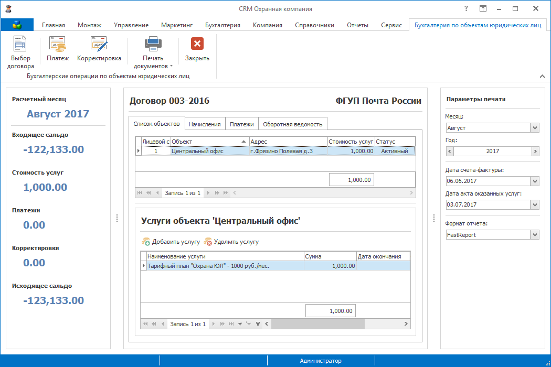This screenshot has width=551, height=367.
Task: Click the Активный status cell
Action: pyautogui.click(x=395, y=151)
